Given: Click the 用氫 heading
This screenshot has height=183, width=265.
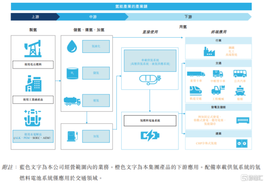Looking at the screenshot, I should [x=183, y=27].
